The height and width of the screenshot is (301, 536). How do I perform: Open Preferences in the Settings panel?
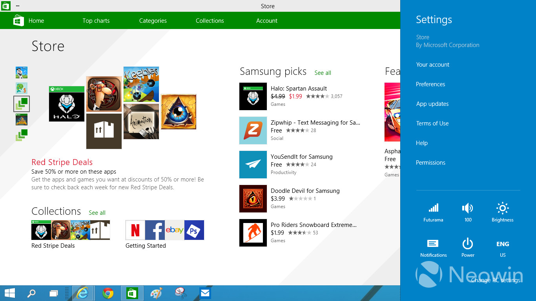click(x=430, y=84)
